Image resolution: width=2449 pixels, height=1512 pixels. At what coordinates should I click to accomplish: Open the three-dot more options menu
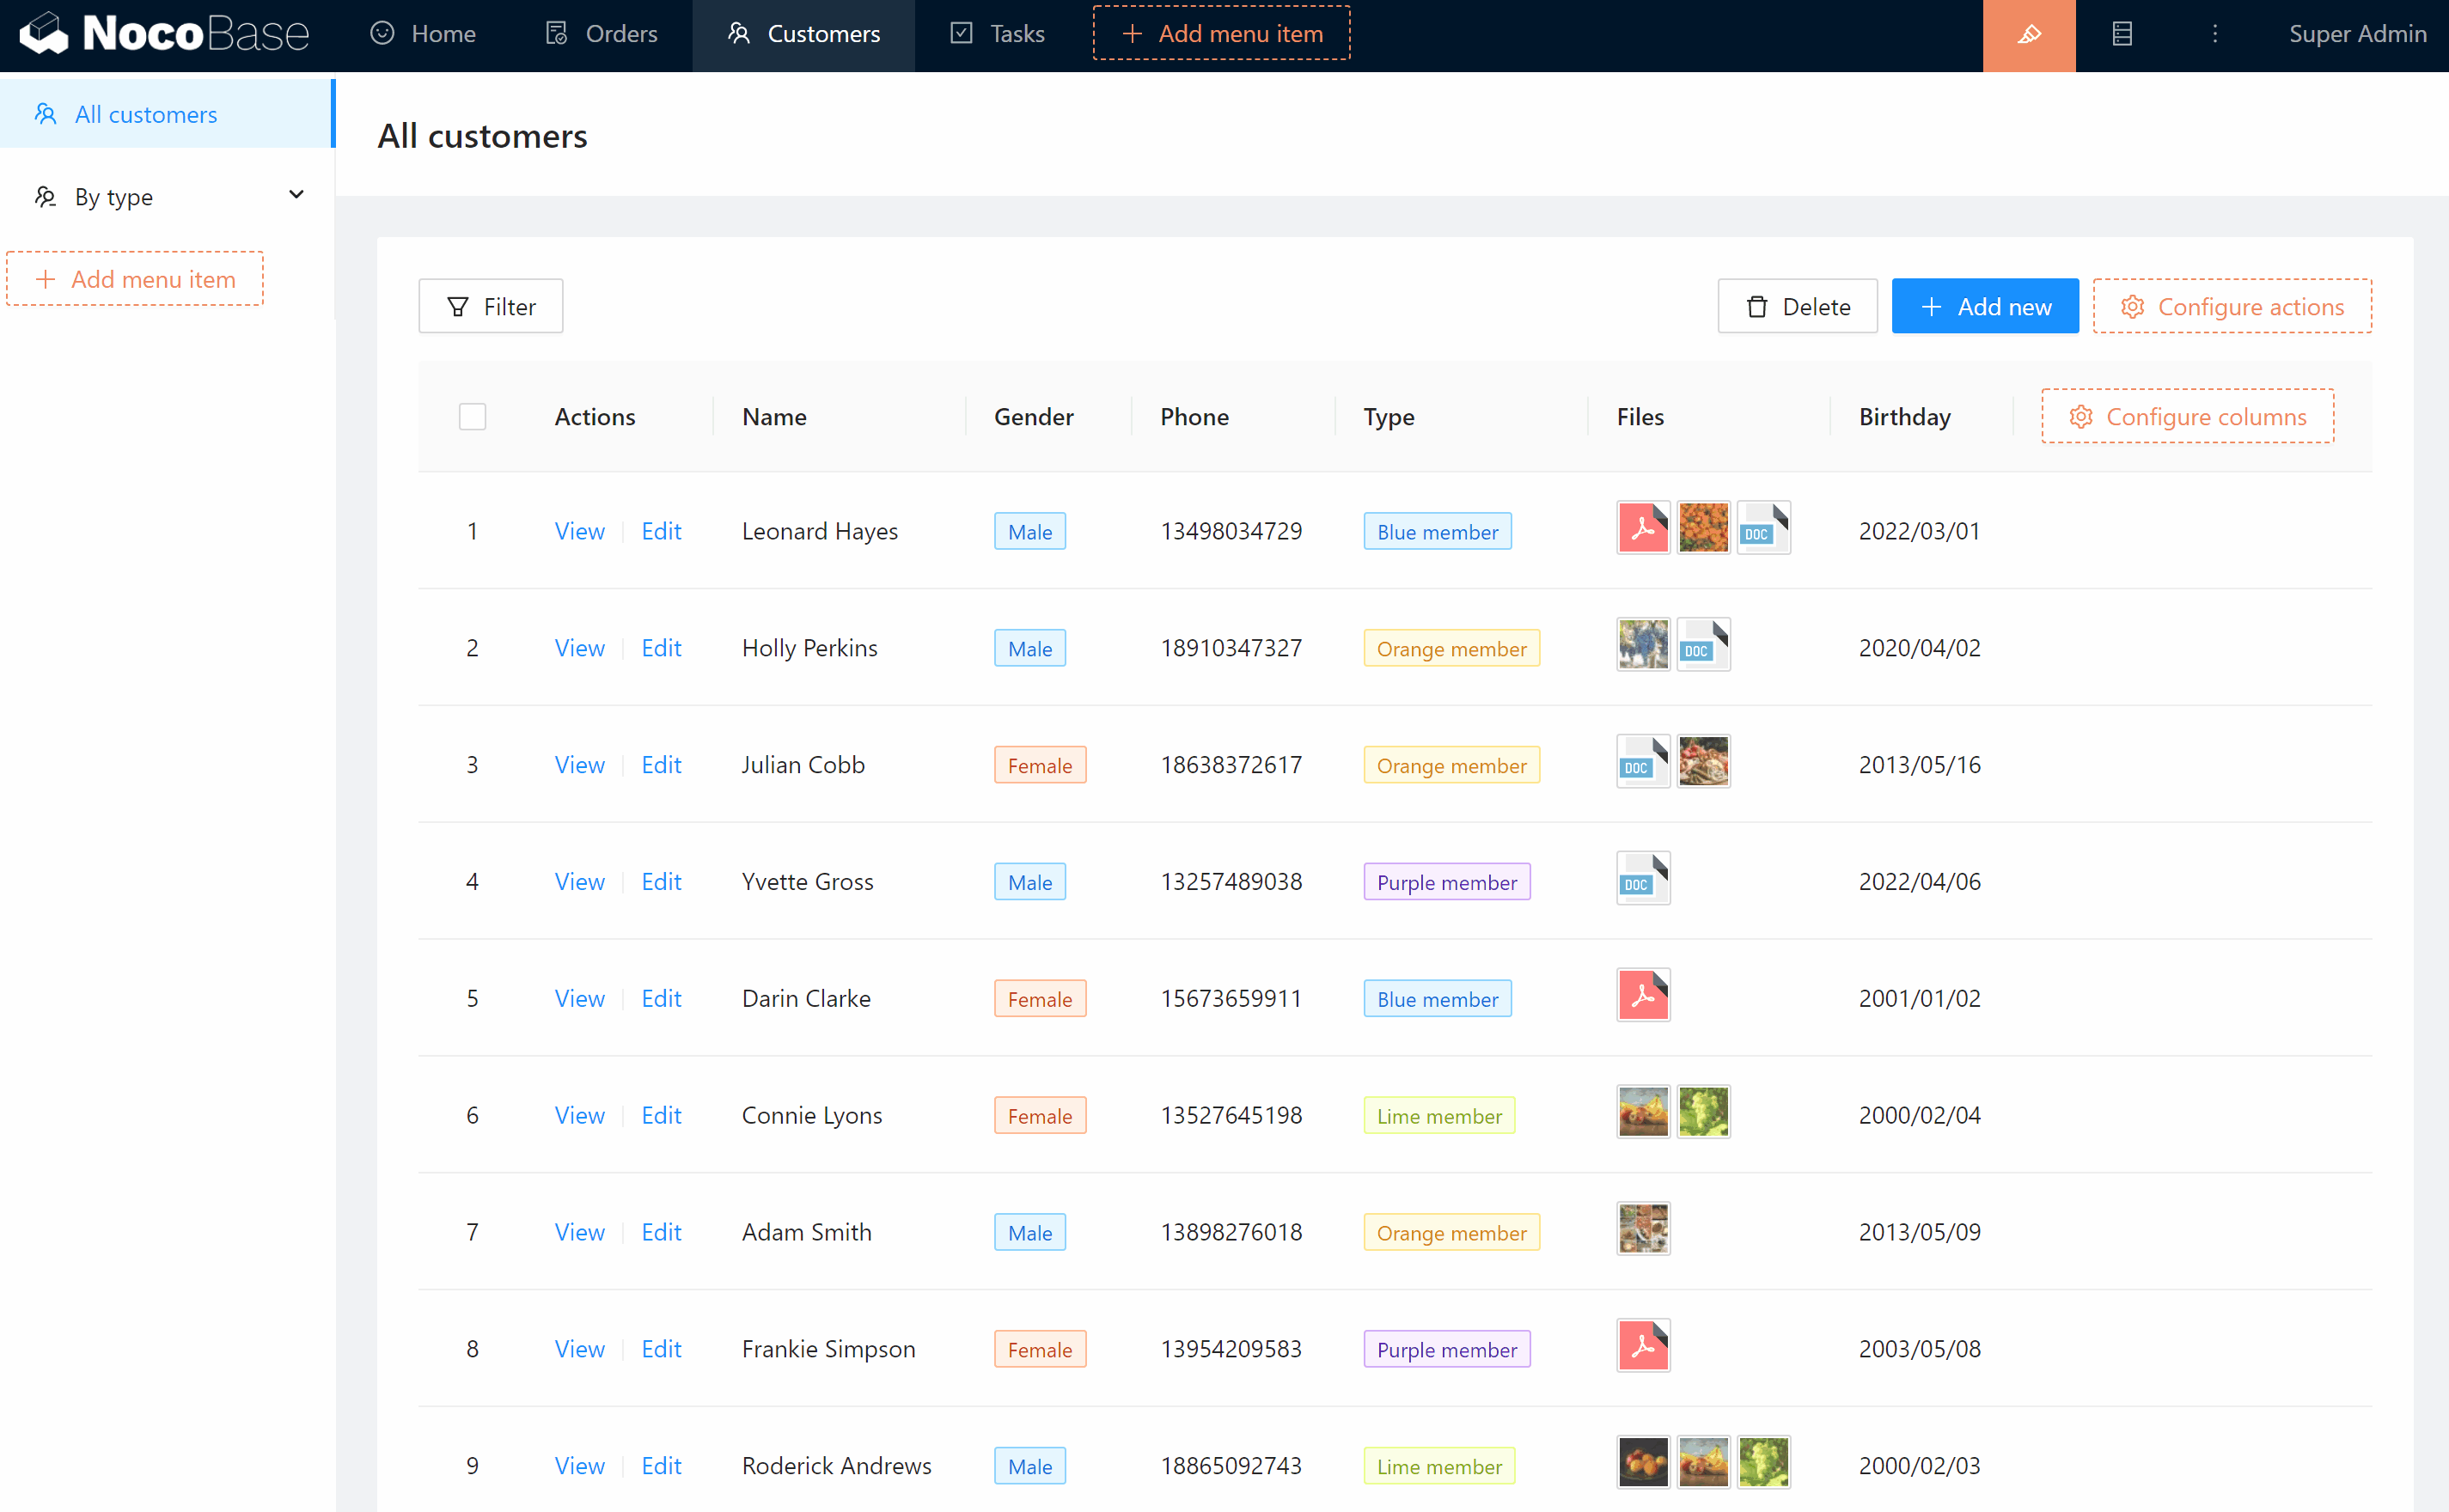pos(2214,35)
